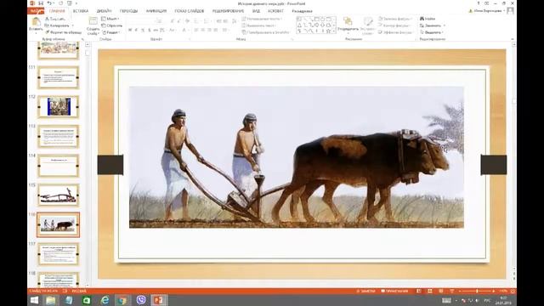
Task: Toggle Примечания comments pane
Action: pos(394,291)
